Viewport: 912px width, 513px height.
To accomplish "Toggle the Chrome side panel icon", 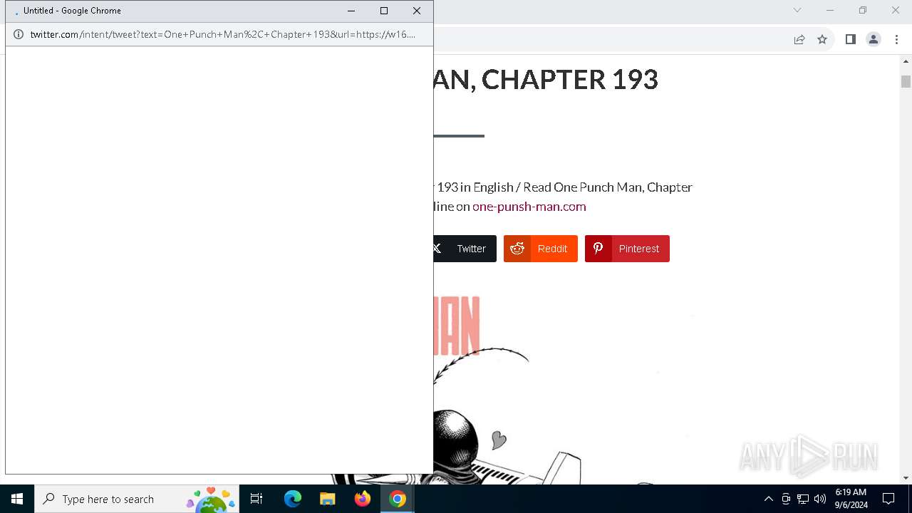I will [x=850, y=39].
